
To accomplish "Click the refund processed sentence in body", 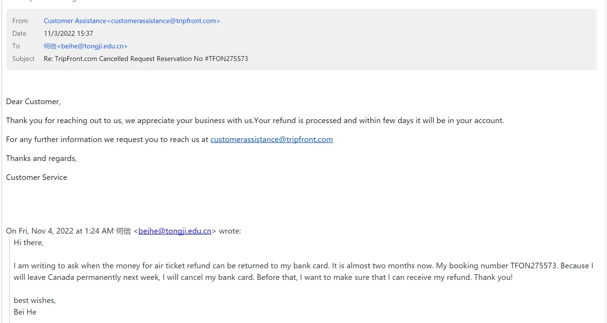I will [255, 121].
